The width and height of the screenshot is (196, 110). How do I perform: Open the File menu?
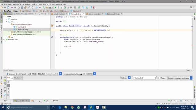point(2,4)
